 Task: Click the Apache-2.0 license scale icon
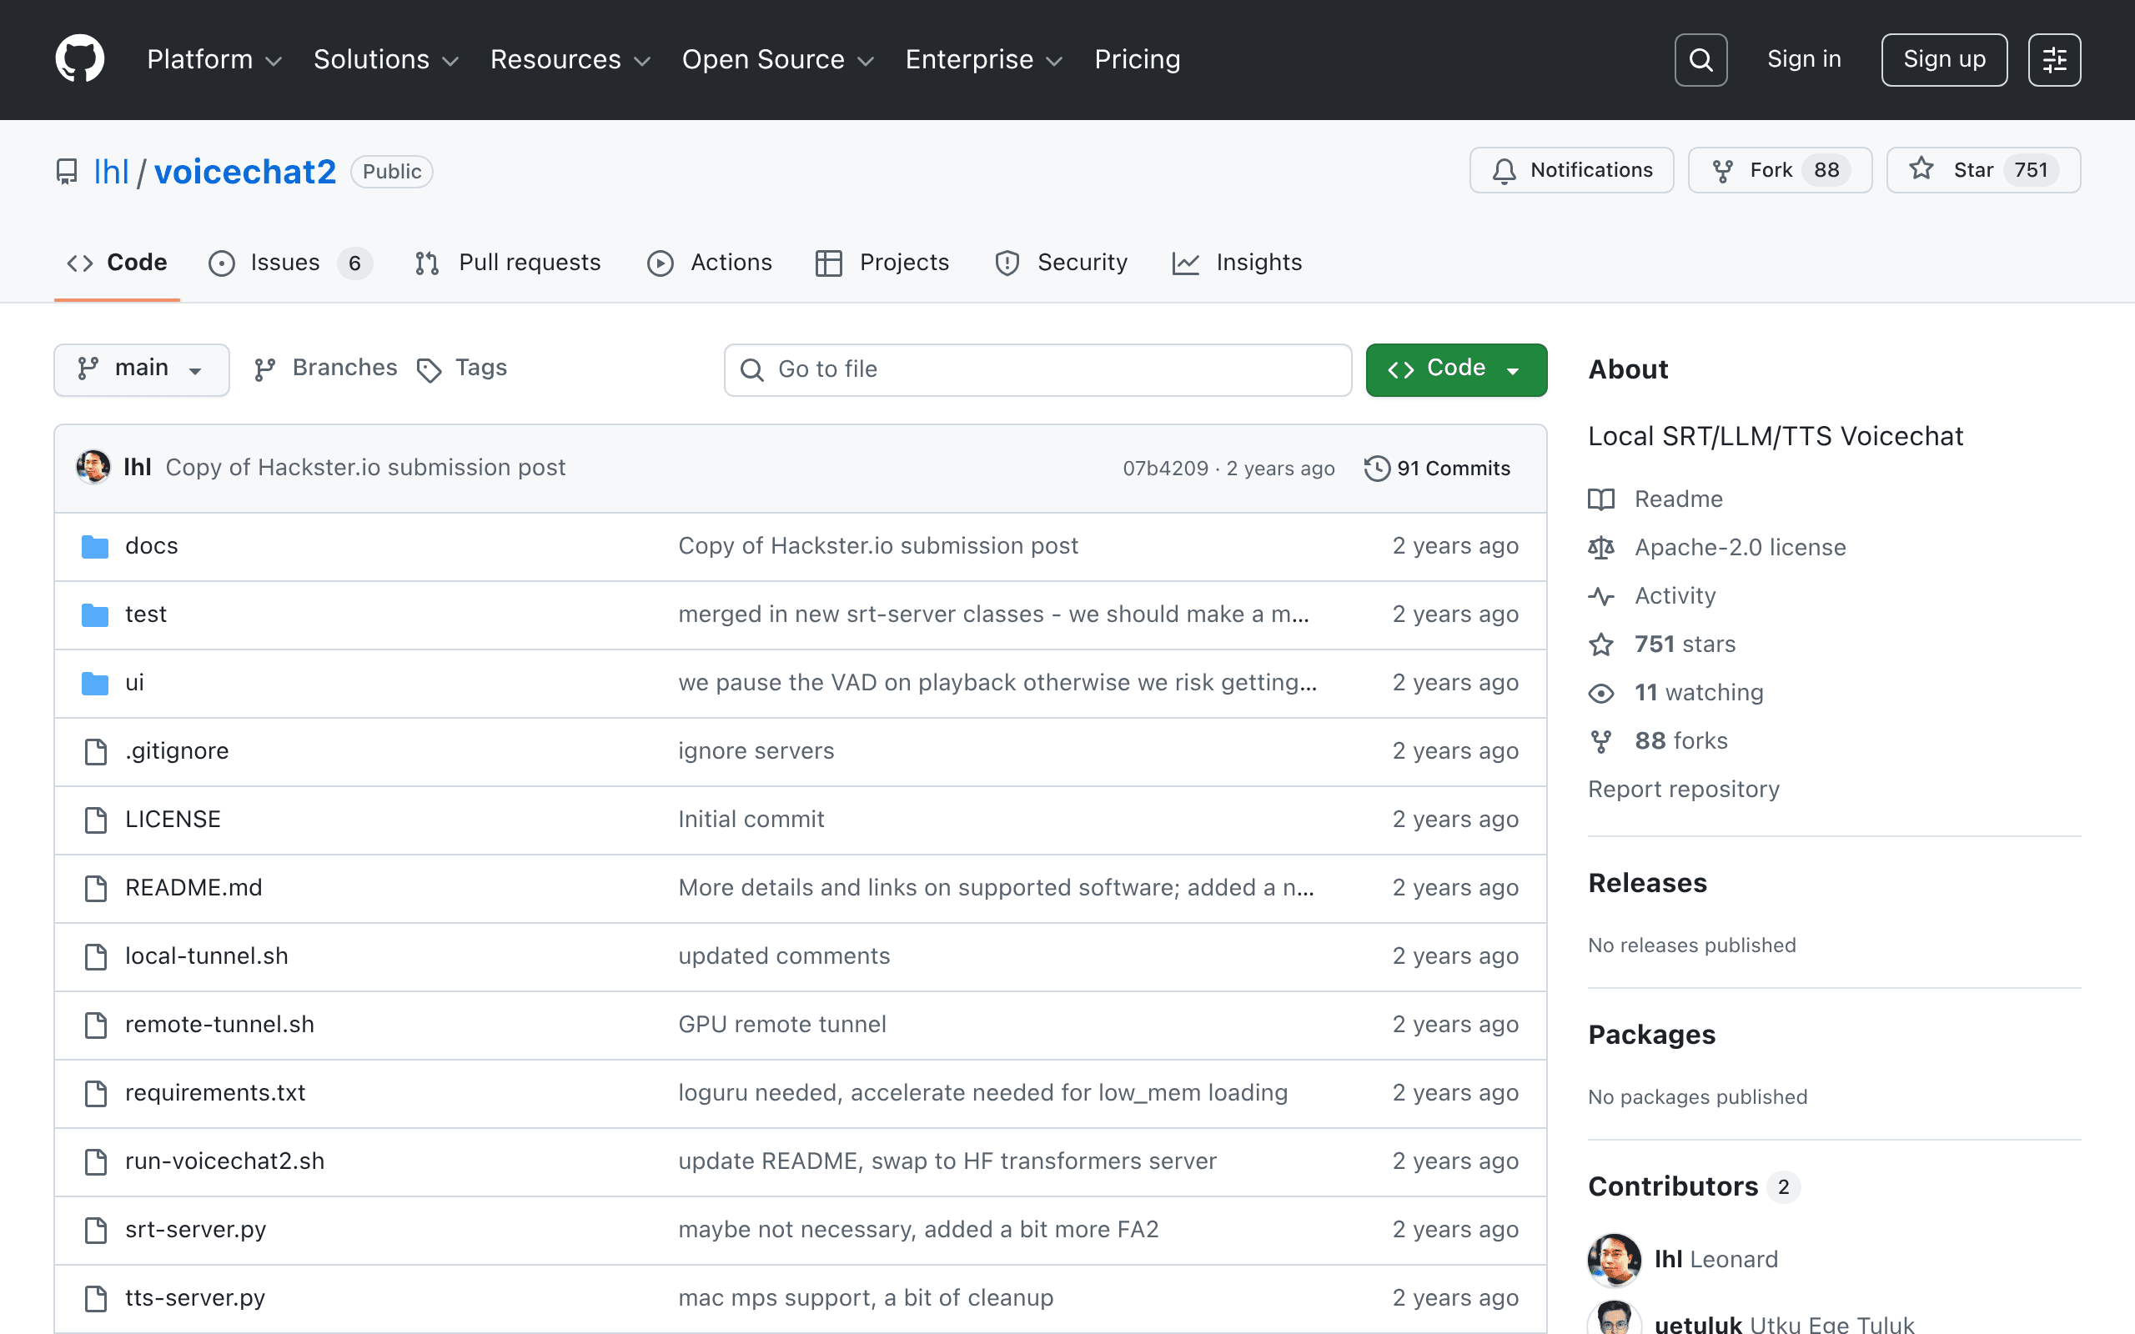1601,548
